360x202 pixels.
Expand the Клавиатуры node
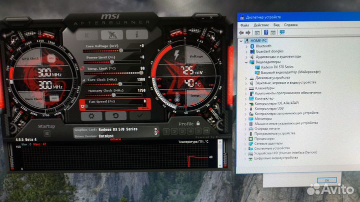[x=246, y=88]
